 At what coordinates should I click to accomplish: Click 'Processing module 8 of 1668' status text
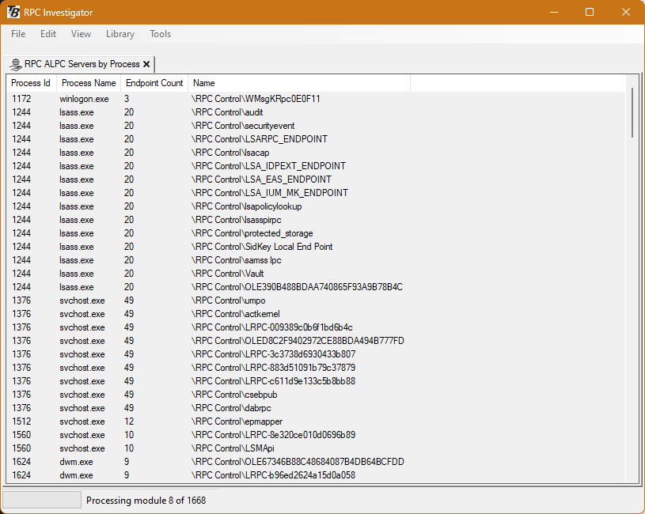coord(146,500)
